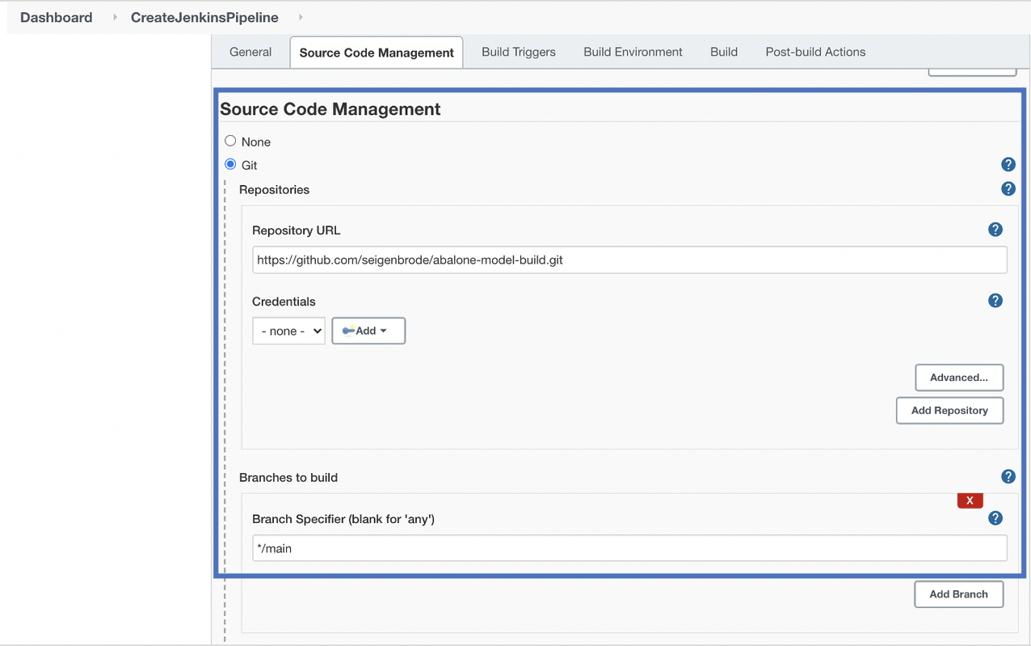This screenshot has height=646, width=1031.
Task: Click the Source Code Management heading
Action: [x=330, y=109]
